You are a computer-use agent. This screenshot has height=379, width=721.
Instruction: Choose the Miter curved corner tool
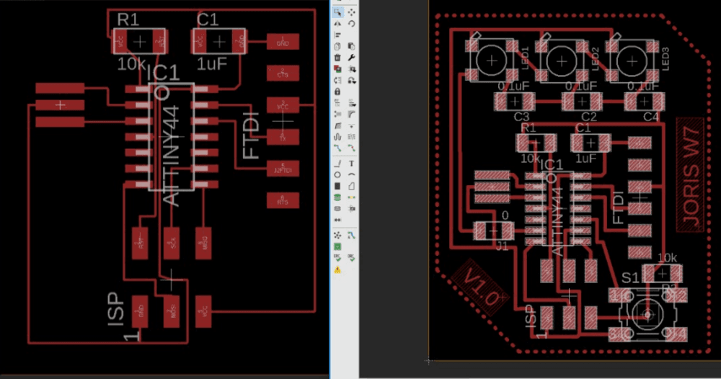point(352,115)
